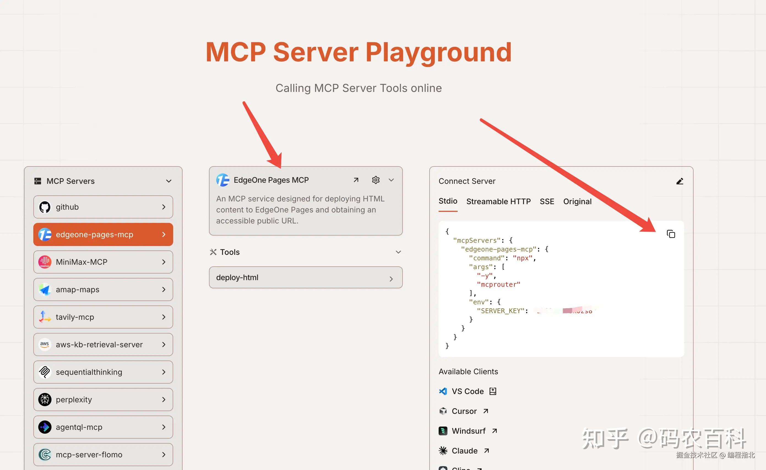The width and height of the screenshot is (766, 470).
Task: Copy the server configuration JSON
Action: click(x=670, y=234)
